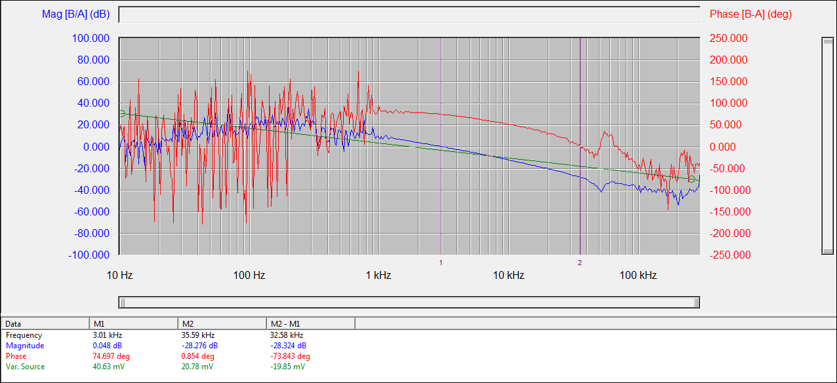Image resolution: width=837 pixels, height=383 pixels.
Task: Click the 100.000 magnitude axis label
Action: 91,39
